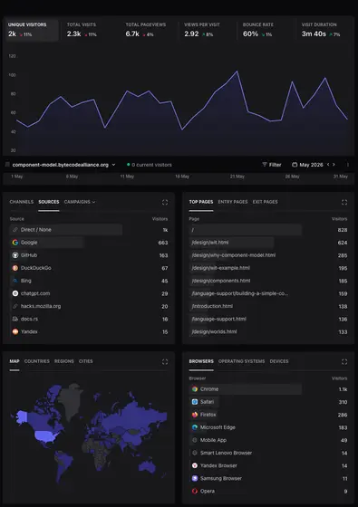Switch to the Regions tab
Image resolution: width=358 pixels, height=507 pixels.
coord(64,361)
